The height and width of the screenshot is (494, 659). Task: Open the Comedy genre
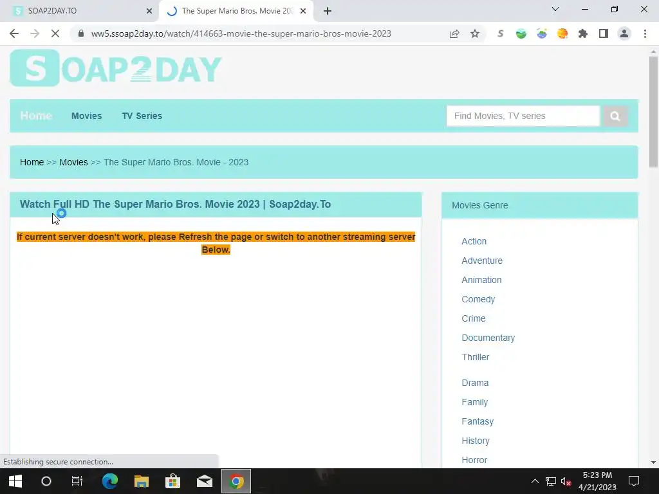pos(478,299)
